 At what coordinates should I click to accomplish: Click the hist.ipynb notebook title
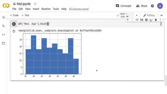(23, 4)
